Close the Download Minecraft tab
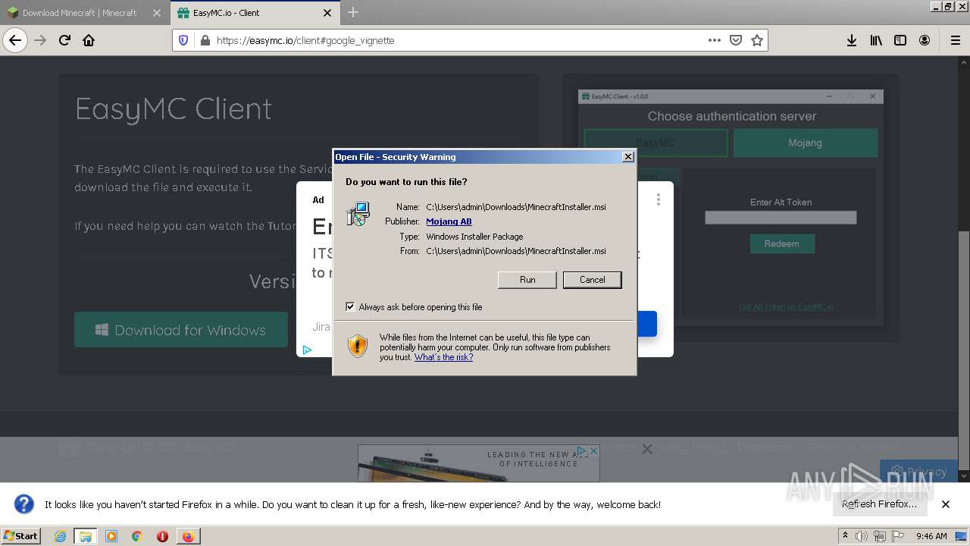The image size is (970, 546). point(157,13)
